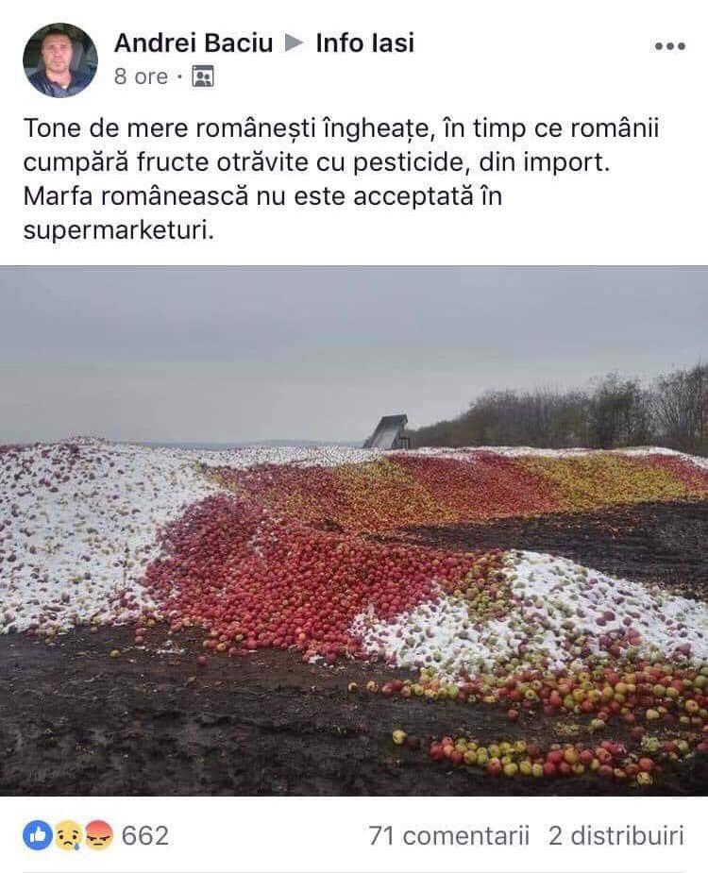Image resolution: width=708 pixels, height=873 pixels.
Task: Open the three-dot post options menu
Action: (x=670, y=46)
